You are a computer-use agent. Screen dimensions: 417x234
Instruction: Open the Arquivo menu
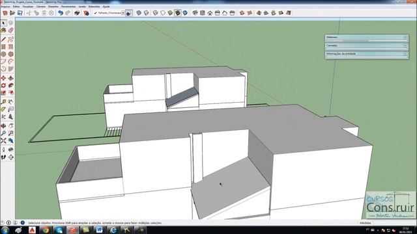(x=5, y=6)
